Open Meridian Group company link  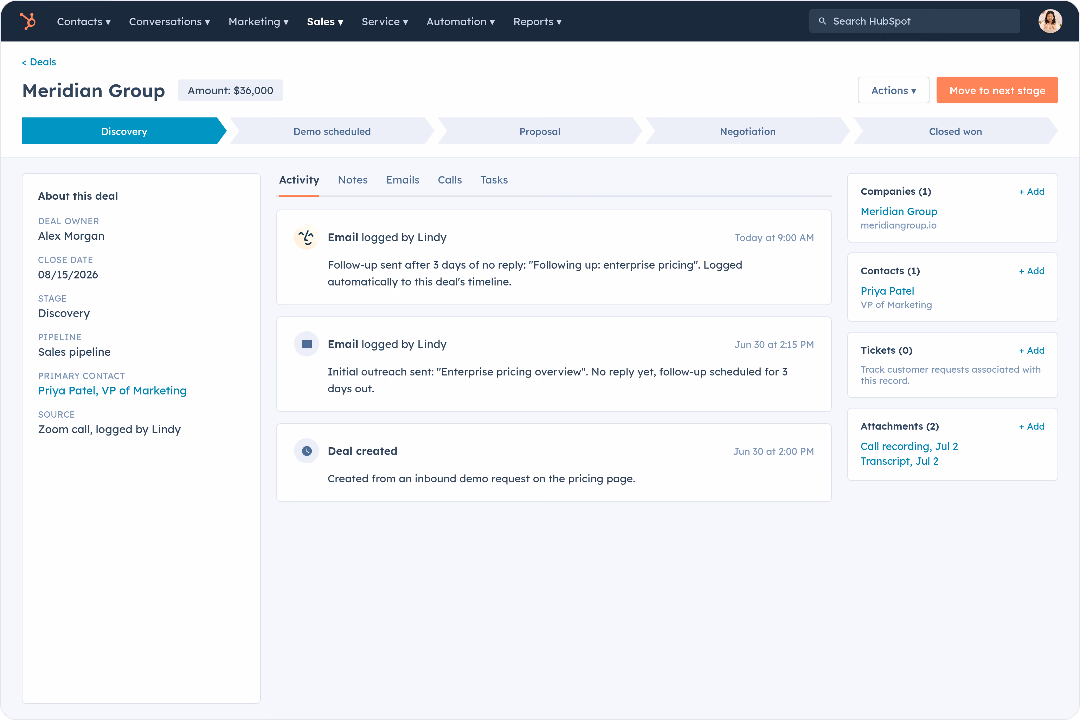coord(899,212)
